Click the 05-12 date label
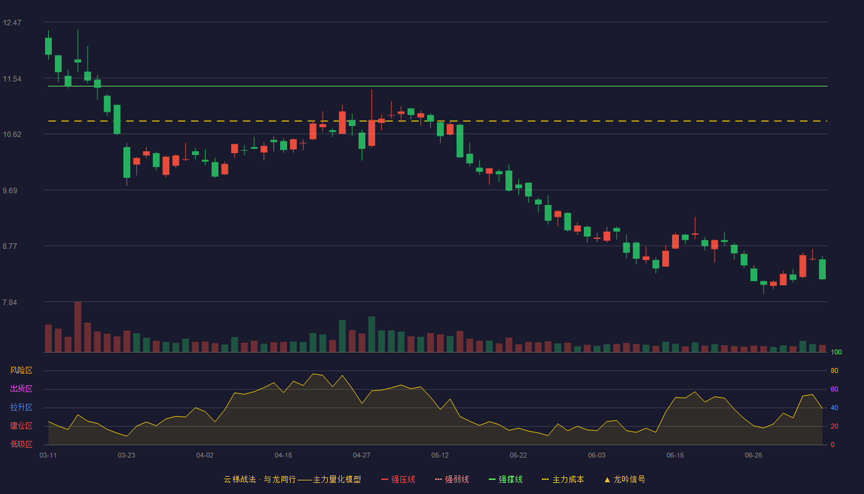Screen dimensions: 864x494 tap(440, 455)
